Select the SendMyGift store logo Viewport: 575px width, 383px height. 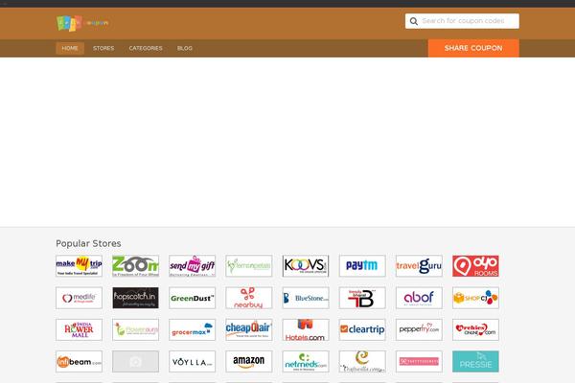point(193,266)
